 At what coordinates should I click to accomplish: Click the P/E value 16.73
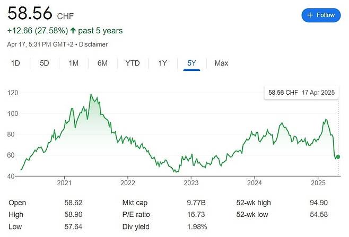(x=196, y=215)
